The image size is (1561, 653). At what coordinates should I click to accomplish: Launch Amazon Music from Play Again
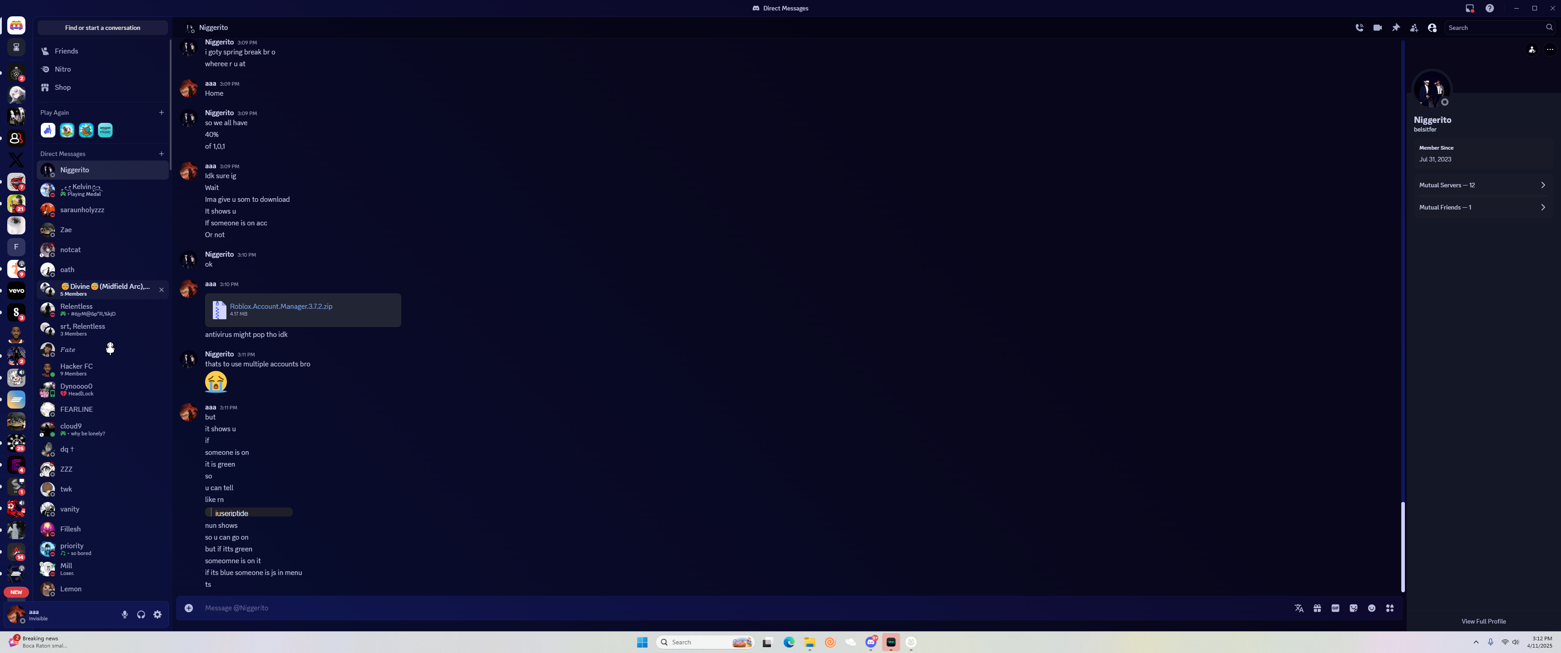pyautogui.click(x=105, y=130)
